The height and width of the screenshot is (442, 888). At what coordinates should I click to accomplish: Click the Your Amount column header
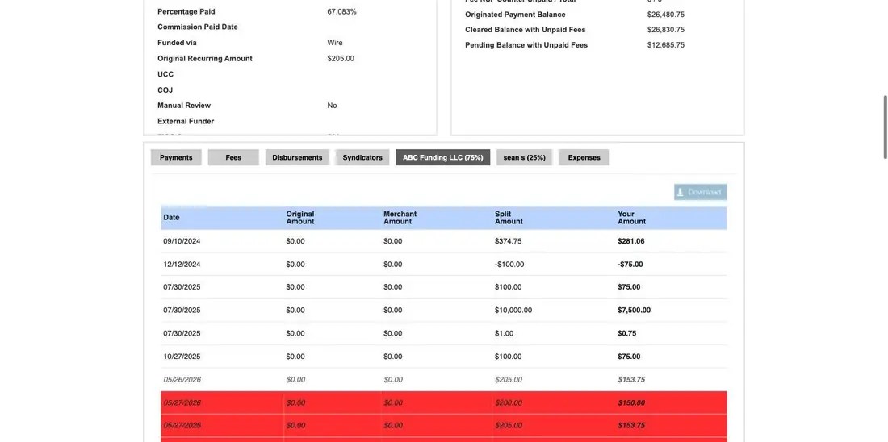[x=631, y=218]
